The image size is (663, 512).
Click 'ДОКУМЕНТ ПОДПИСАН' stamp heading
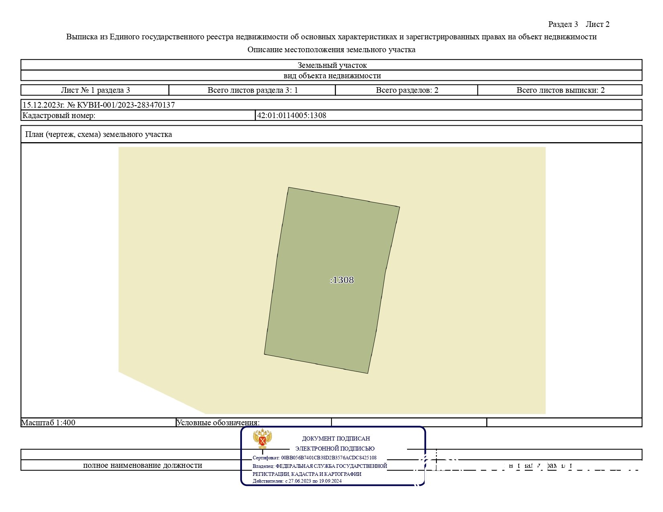pyautogui.click(x=336, y=439)
